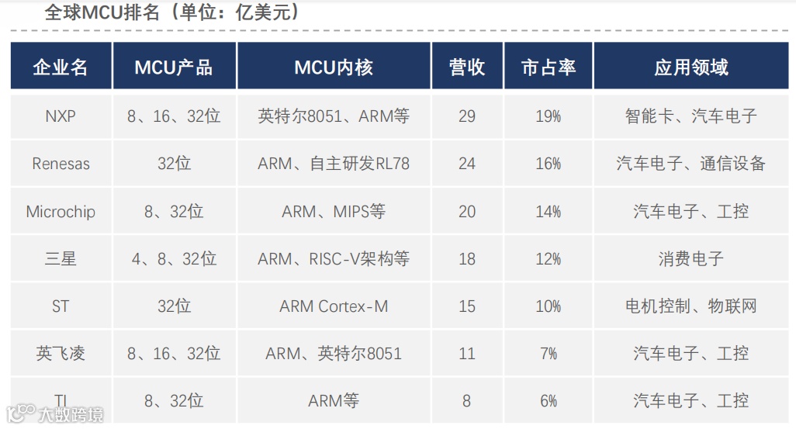Screen dimensions: 796x429
Task: Click the 市占率 column header
Action: point(549,67)
